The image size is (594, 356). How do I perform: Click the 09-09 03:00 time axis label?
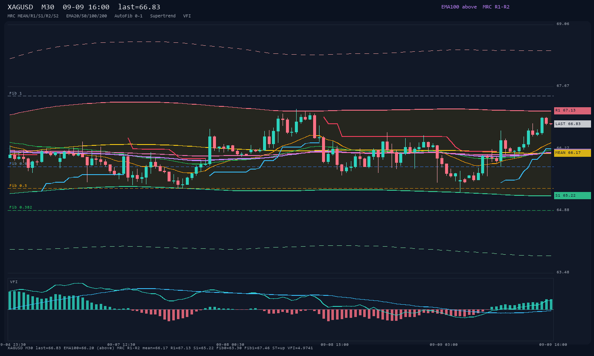(444, 345)
